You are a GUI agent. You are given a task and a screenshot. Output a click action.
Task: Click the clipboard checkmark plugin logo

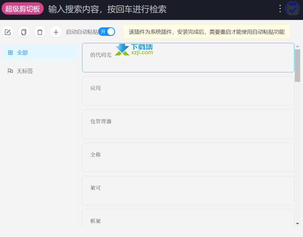pyautogui.click(x=293, y=8)
